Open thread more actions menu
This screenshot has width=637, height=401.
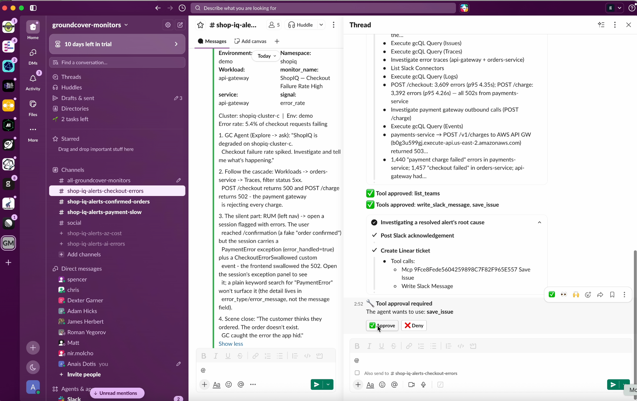(x=615, y=25)
